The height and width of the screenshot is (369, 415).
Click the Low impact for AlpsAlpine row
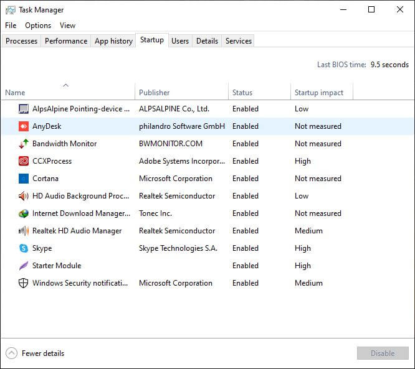[x=302, y=109]
